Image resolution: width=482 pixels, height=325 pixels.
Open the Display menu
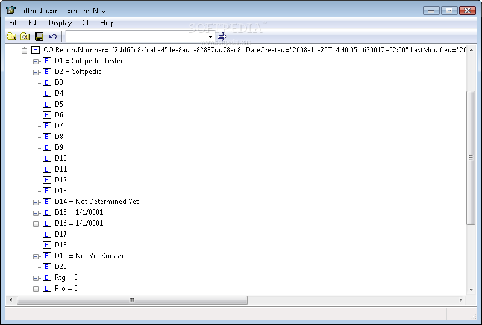pyautogui.click(x=60, y=23)
